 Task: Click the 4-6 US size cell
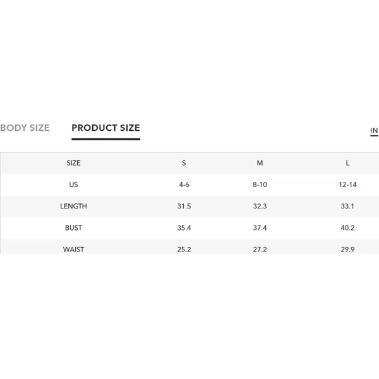(x=184, y=184)
